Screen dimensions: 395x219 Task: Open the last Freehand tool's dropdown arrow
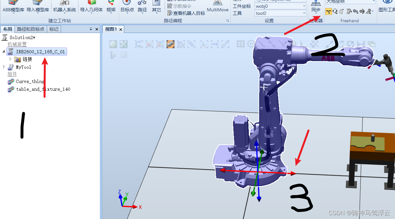(373, 12)
